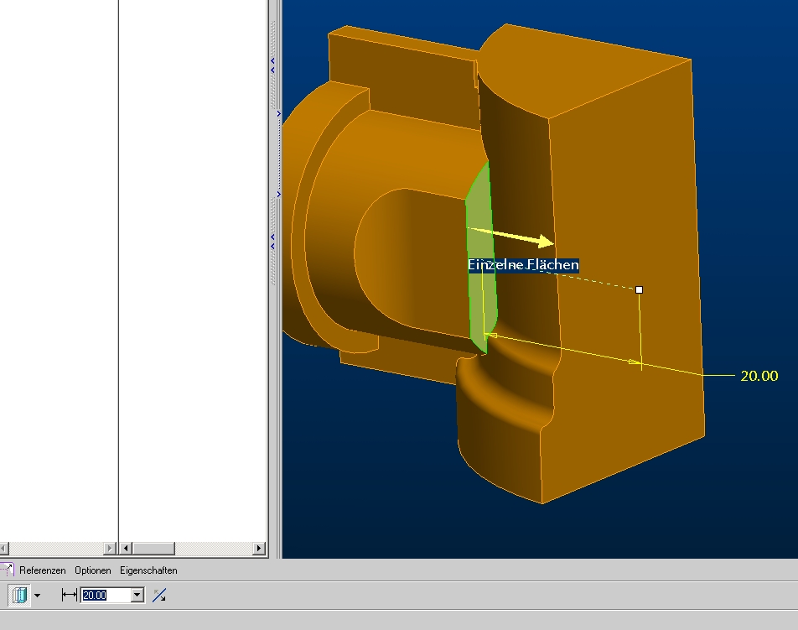798x630 pixels.
Task: Click the white square drag handle in the viewport
Action: click(x=640, y=289)
